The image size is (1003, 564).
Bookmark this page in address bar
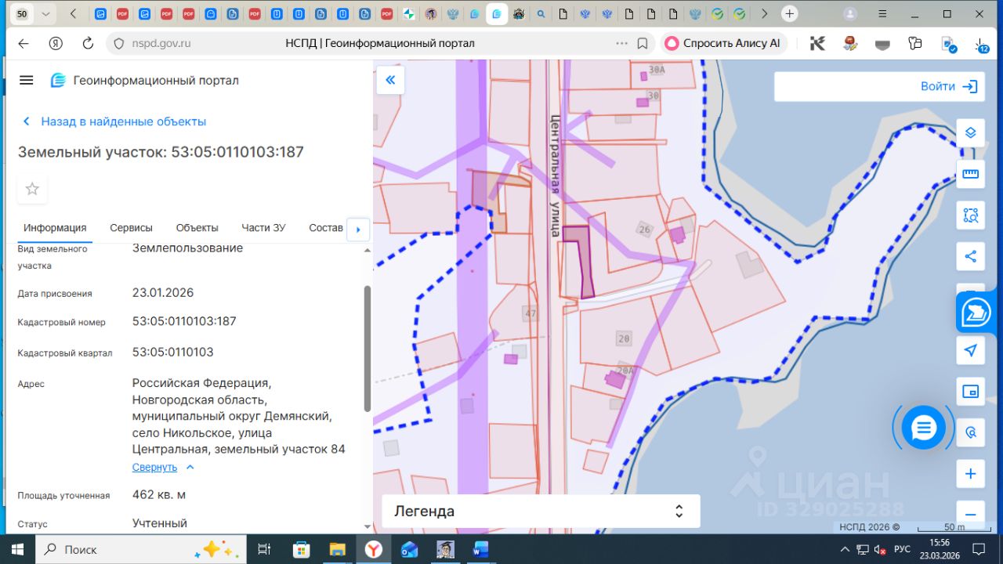tap(643, 44)
